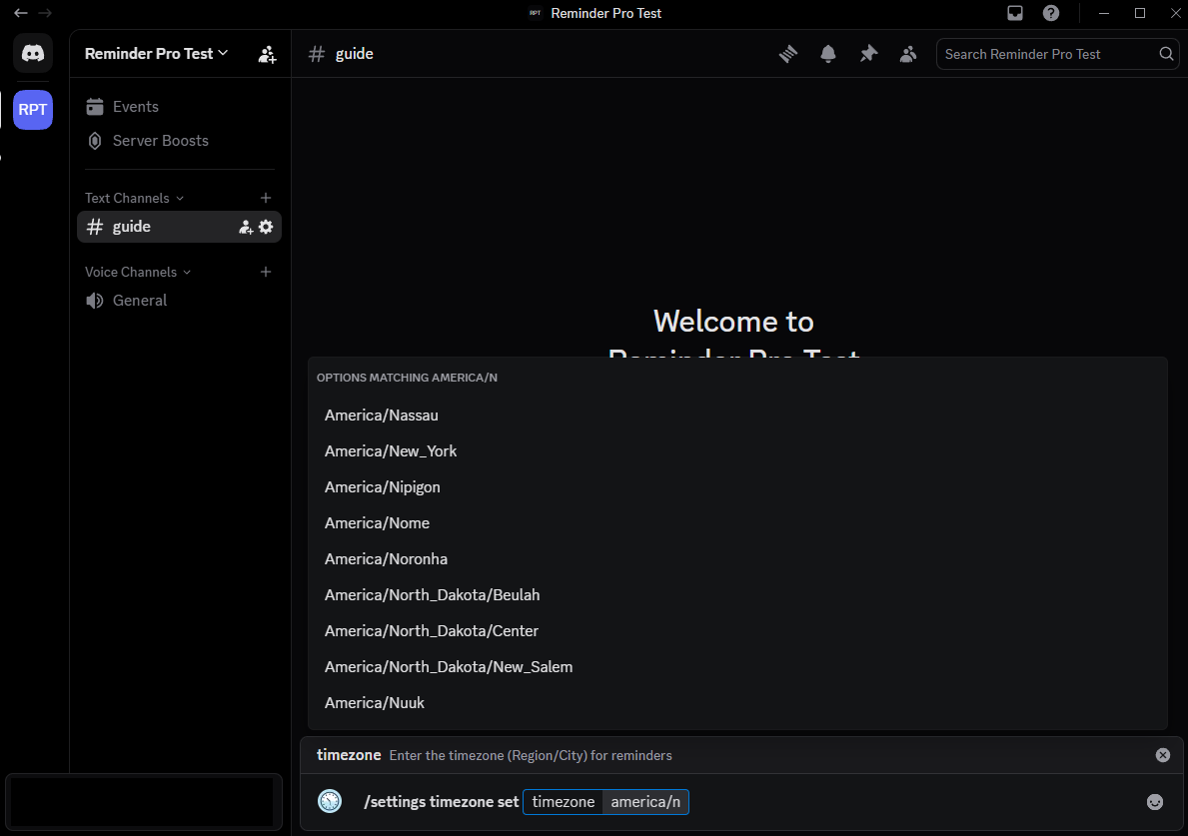Select the RPT server icon
Screen dimensions: 1188x836
tap(33, 110)
